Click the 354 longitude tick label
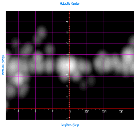This screenshot has height=127, width=136. tap(121, 111)
